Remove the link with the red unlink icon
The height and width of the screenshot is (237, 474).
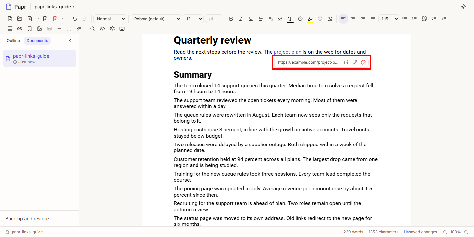363,62
